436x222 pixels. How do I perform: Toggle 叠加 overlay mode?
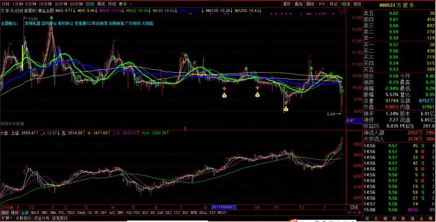click(x=299, y=4)
